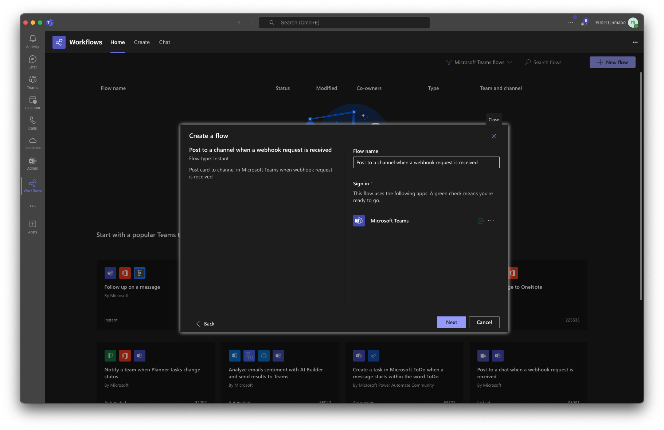664x430 pixels.
Task: Click the Team and channel column header
Action: click(501, 88)
